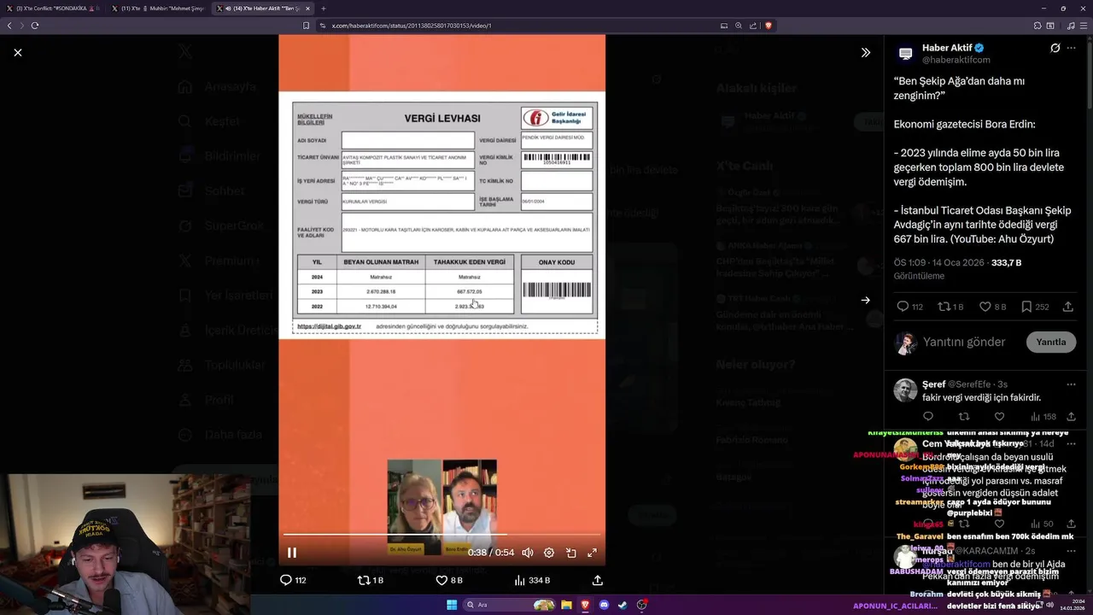1093x615 pixels.
Task: Share the page URL from address bar
Action: pyautogui.click(x=753, y=26)
